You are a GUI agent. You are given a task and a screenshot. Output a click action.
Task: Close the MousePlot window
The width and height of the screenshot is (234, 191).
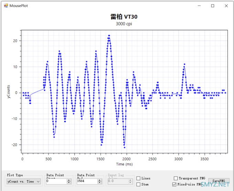click(x=226, y=6)
